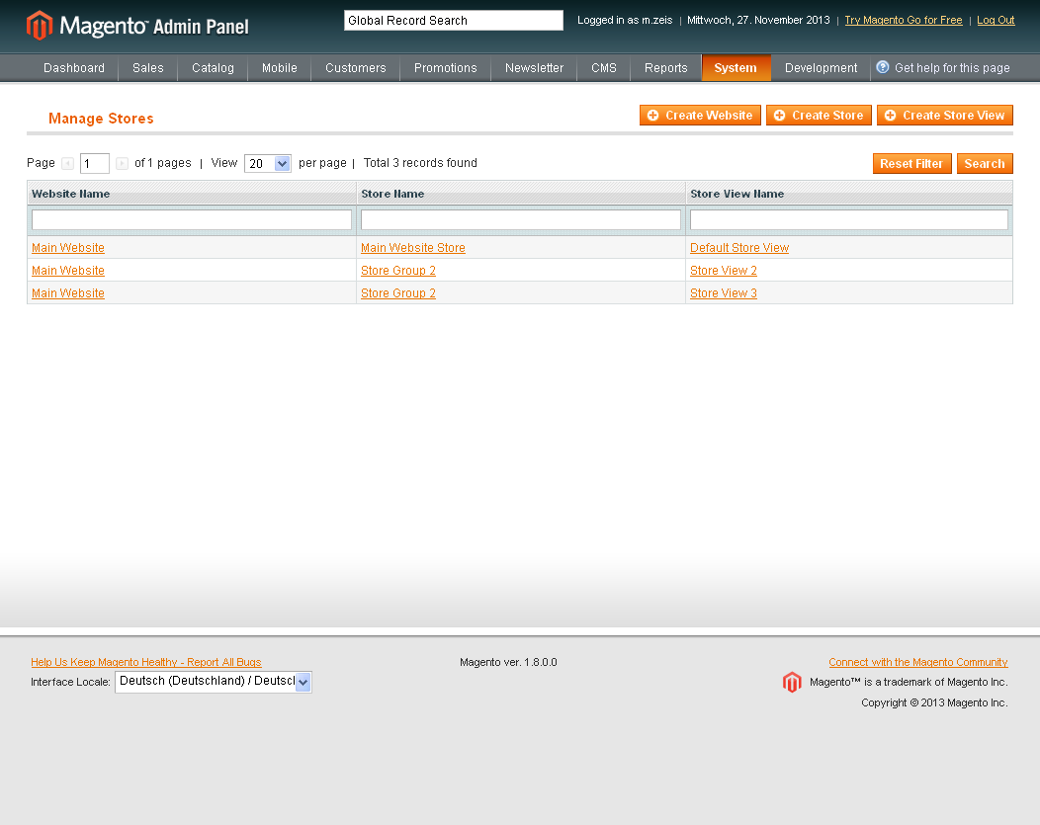Click the Store Name filter field
Viewport: 1040px width, 825px height.
click(521, 219)
